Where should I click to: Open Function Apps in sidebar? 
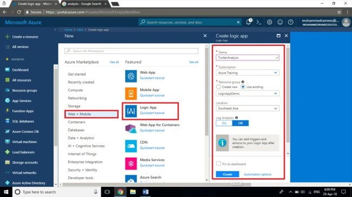pos(23,111)
